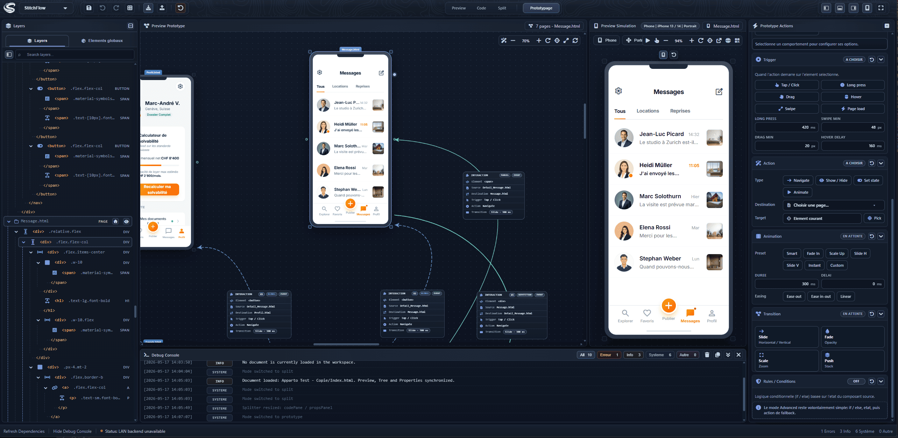Click the upload/export icon in top toolbar
This screenshot has width=898, height=438.
pos(162,8)
